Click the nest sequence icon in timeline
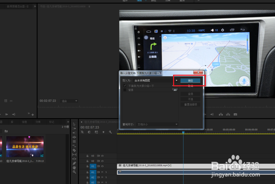Screen dimensions: 275x184 click(x=82, y=132)
